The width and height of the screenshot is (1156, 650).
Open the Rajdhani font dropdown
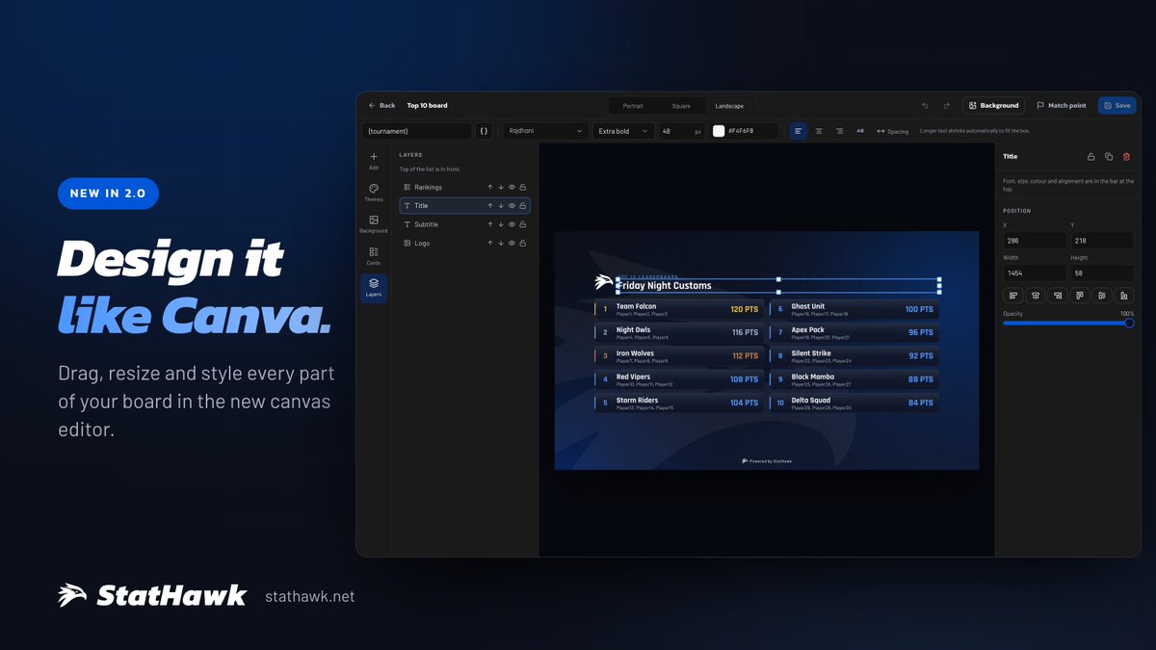tap(545, 131)
